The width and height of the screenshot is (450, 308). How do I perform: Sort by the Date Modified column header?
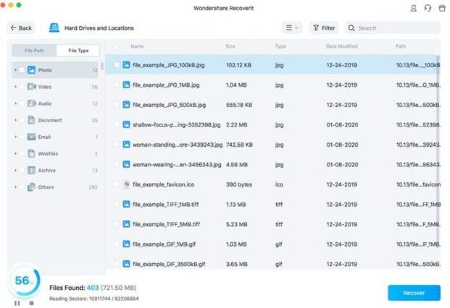pyautogui.click(x=341, y=46)
